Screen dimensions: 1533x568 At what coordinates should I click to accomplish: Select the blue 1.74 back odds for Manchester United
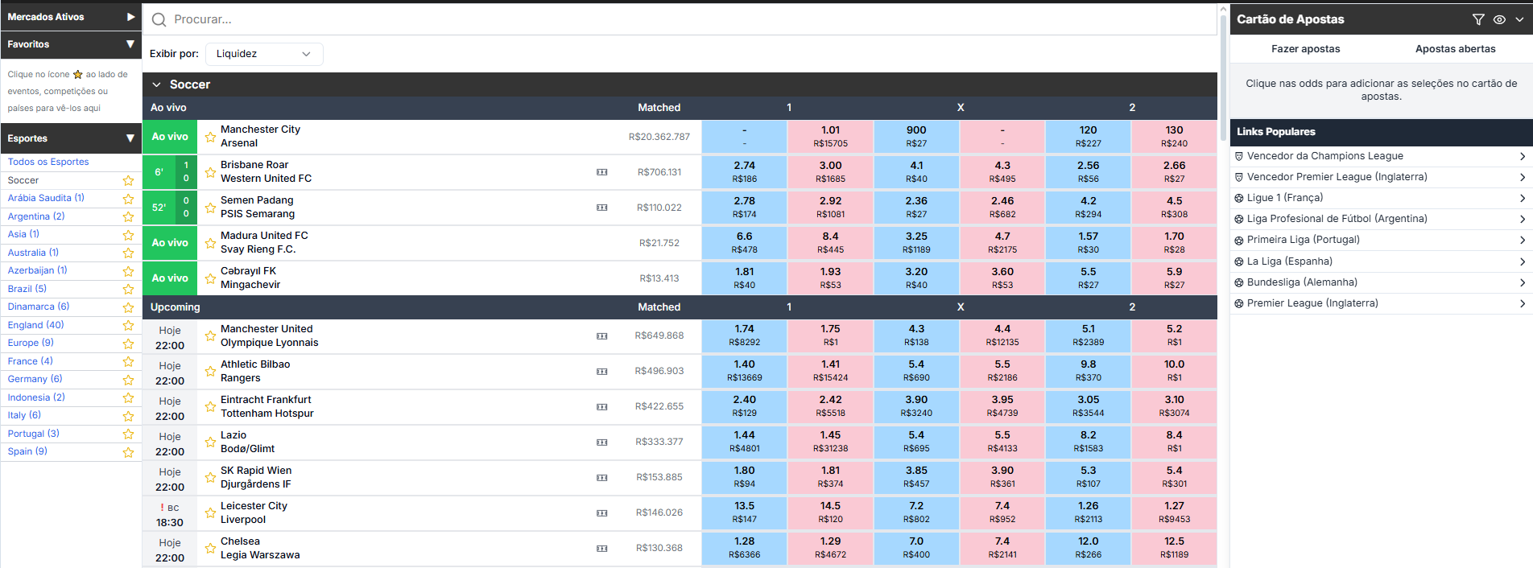(x=744, y=335)
